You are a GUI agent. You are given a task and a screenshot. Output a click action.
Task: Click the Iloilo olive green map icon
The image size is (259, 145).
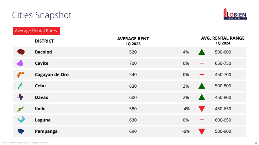point(20,109)
